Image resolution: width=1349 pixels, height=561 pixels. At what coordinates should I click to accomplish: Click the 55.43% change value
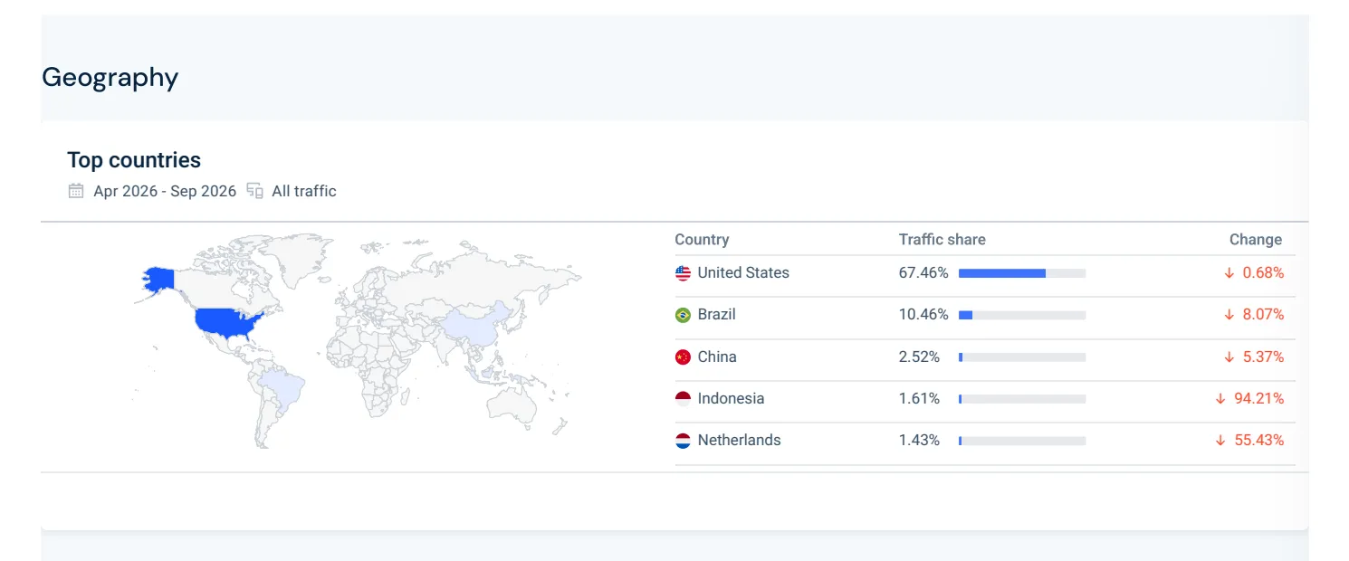point(1259,441)
